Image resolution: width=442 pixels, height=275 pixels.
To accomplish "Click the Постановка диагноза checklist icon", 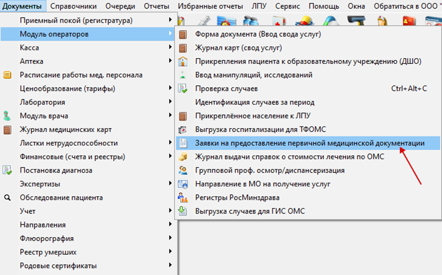I will tap(7, 170).
